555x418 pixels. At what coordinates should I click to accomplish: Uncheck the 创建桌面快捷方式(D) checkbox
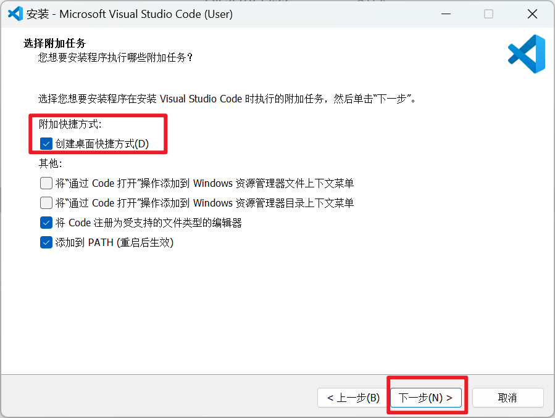pos(46,144)
